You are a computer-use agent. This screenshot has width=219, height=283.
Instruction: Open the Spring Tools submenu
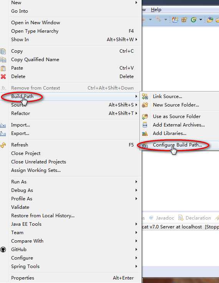[75, 266]
